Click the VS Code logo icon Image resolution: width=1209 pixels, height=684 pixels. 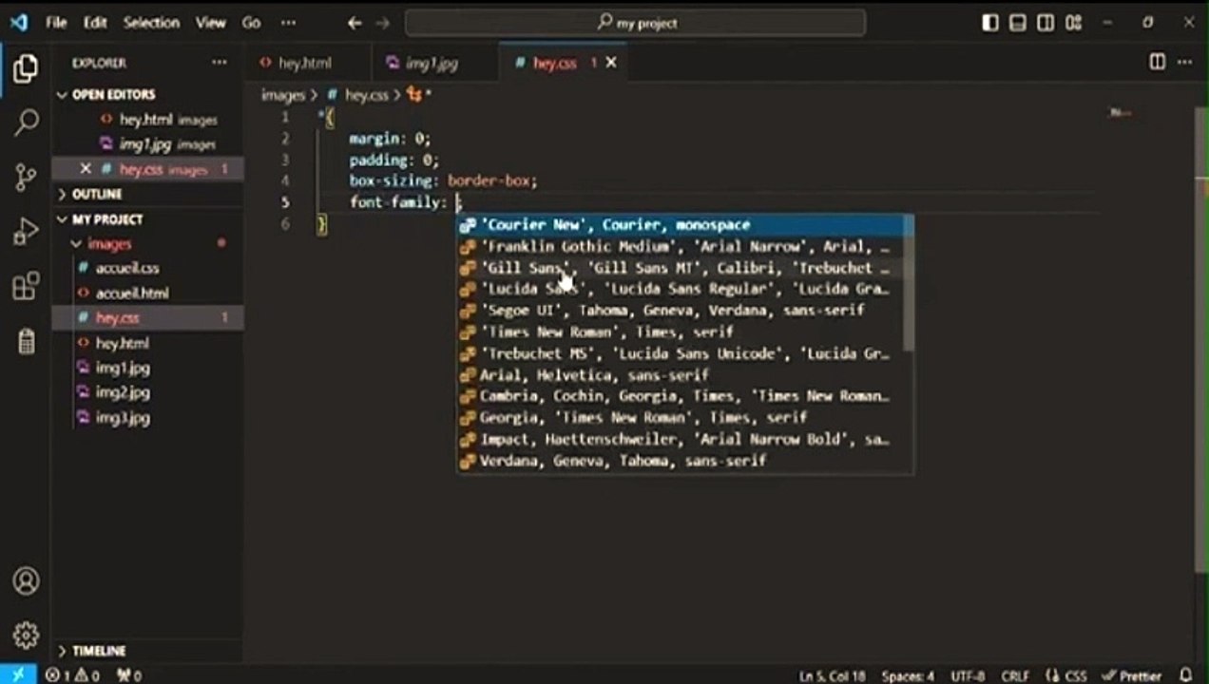tap(18, 23)
